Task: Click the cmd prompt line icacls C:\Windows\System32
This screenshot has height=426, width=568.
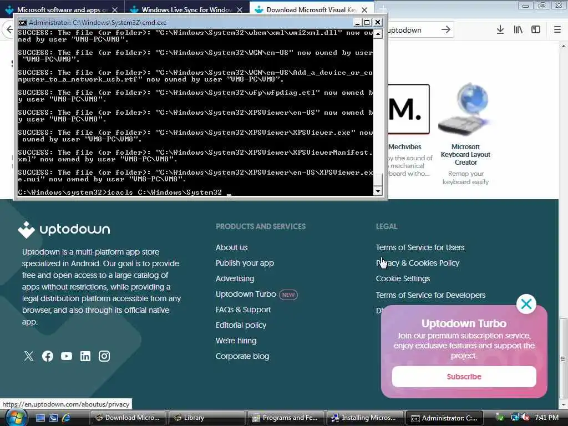Action: coord(120,192)
